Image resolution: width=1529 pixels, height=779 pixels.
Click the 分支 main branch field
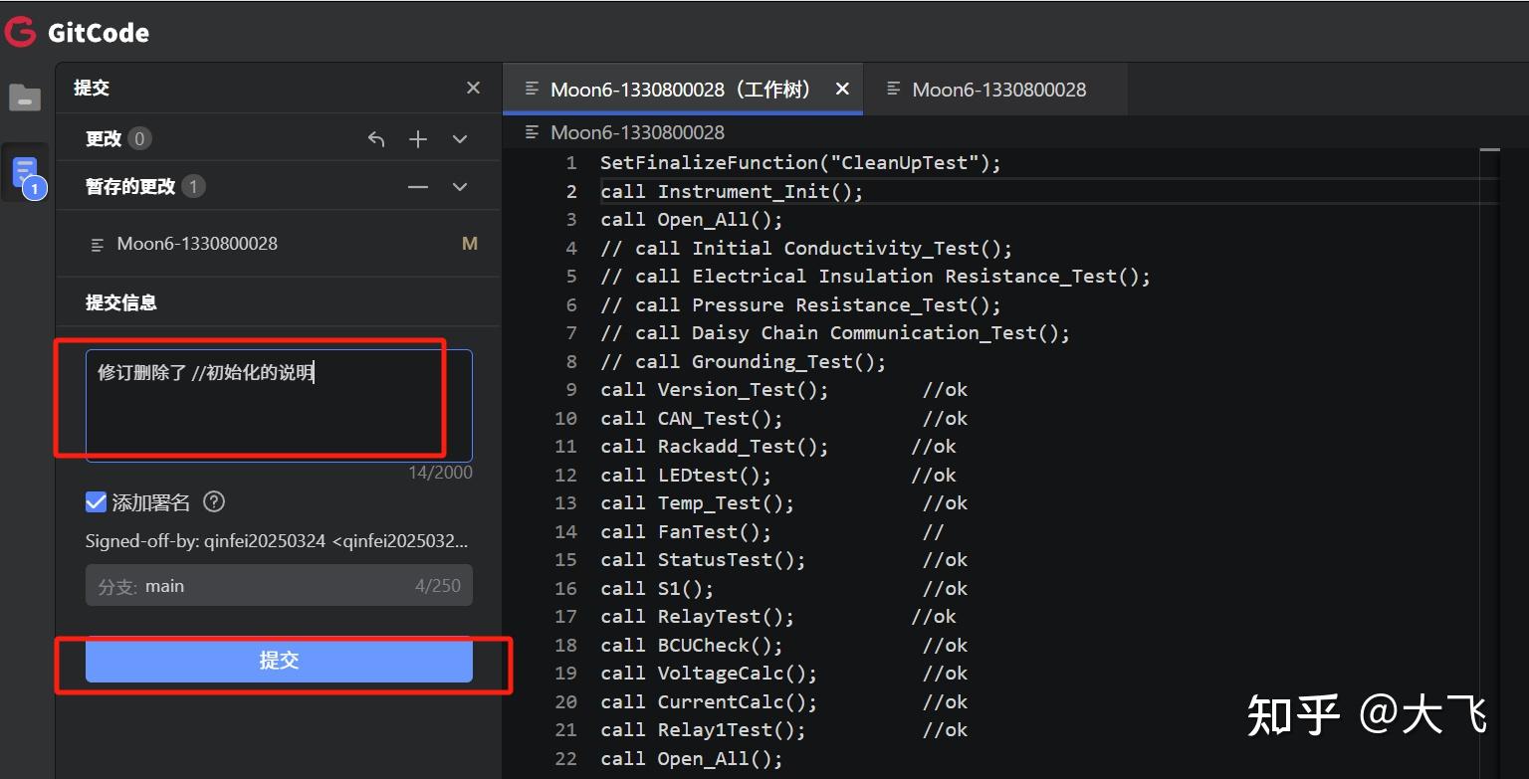click(x=279, y=585)
